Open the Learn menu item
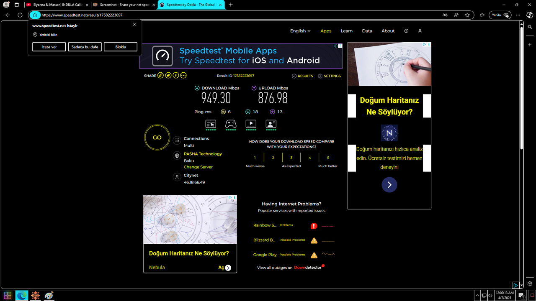 (x=346, y=31)
